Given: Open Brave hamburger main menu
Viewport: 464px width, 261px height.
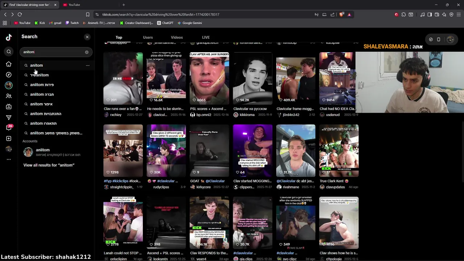Looking at the screenshot, I should coord(459,14).
